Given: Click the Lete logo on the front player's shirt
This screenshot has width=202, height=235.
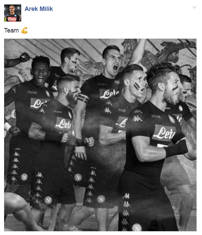Looking at the screenshot, I should (x=164, y=133).
